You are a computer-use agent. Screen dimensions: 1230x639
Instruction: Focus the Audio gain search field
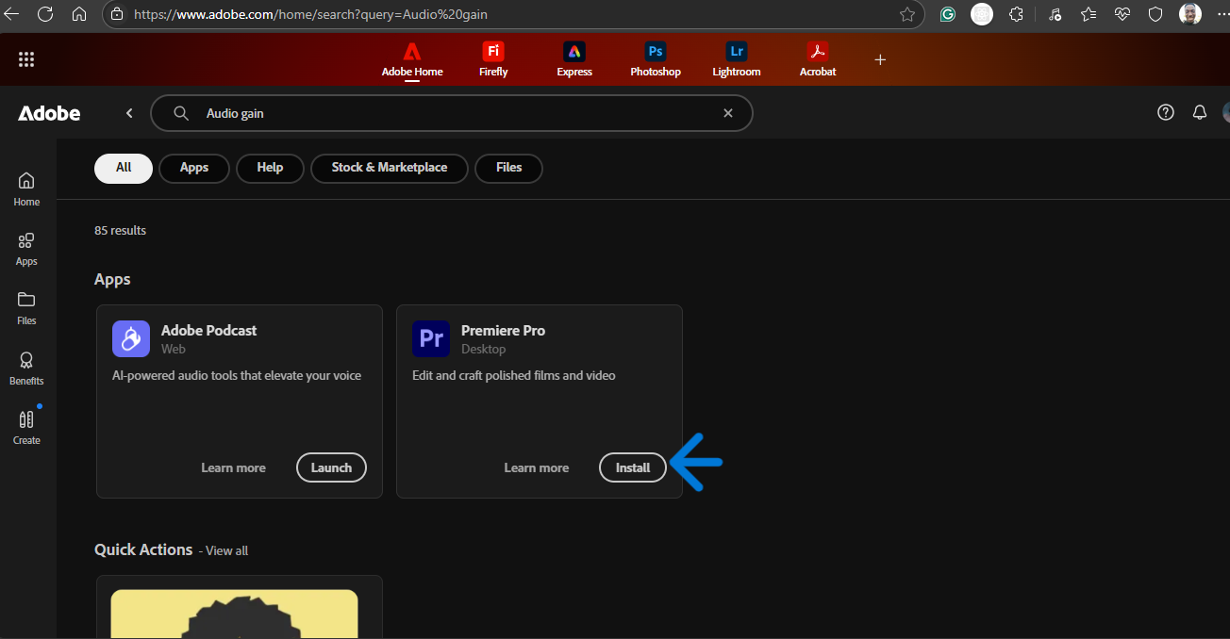tap(452, 113)
